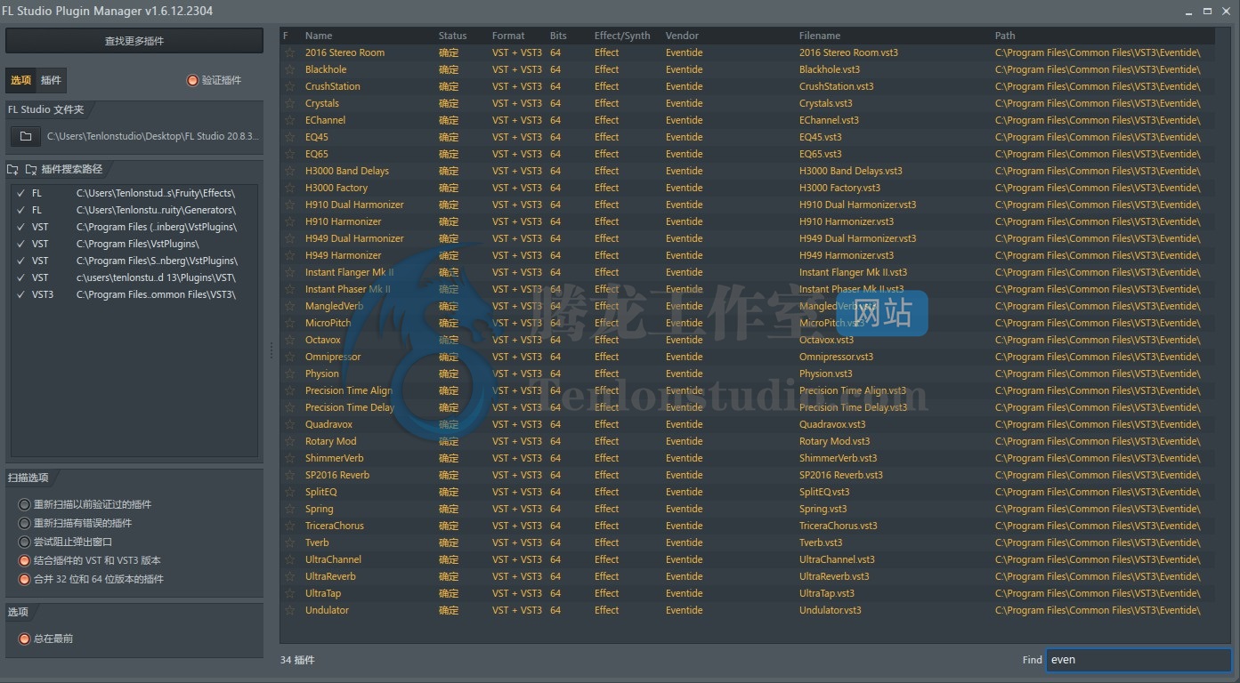
Task: Star the H910 Harmonizer plugin
Action: 289,221
